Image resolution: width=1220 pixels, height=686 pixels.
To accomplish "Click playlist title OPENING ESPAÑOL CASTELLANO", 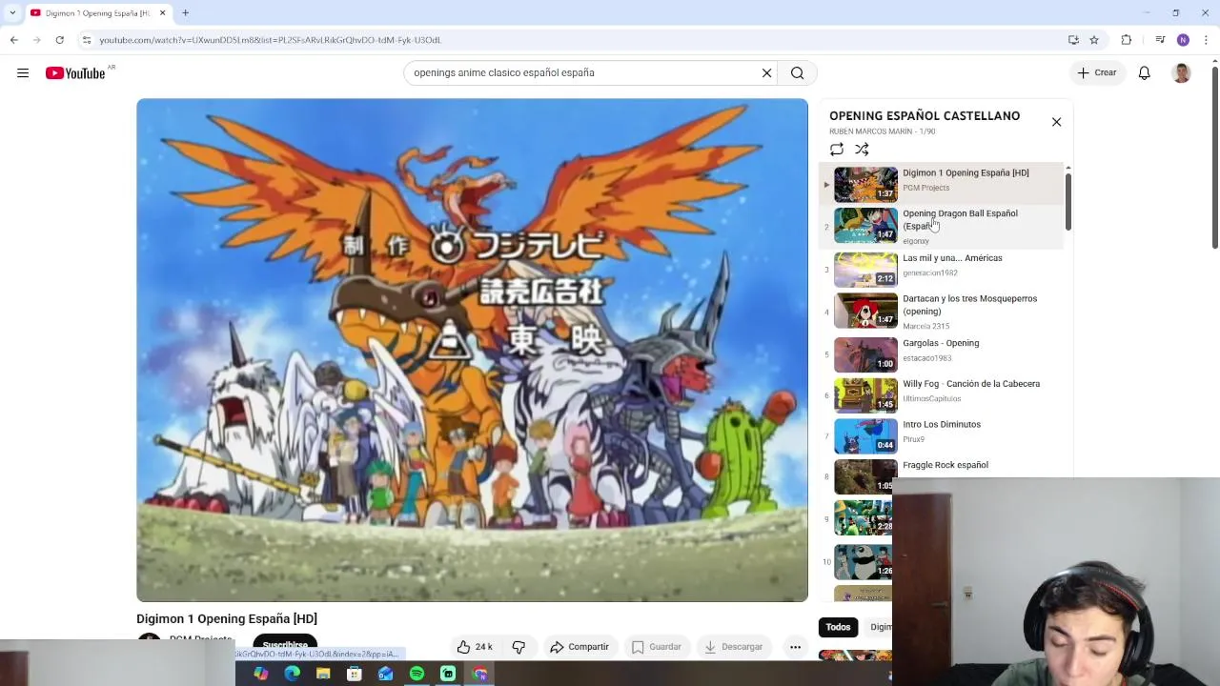I will point(925,116).
